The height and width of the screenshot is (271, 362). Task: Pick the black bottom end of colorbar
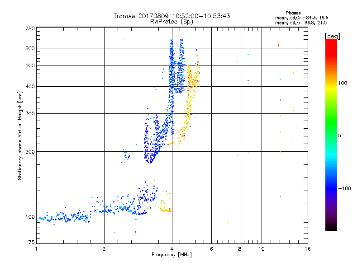331,228
